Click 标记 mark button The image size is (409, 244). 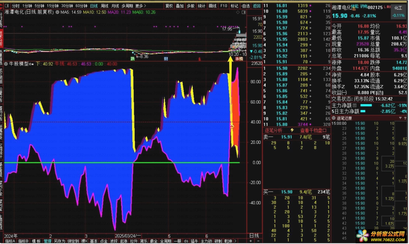[x=234, y=6]
